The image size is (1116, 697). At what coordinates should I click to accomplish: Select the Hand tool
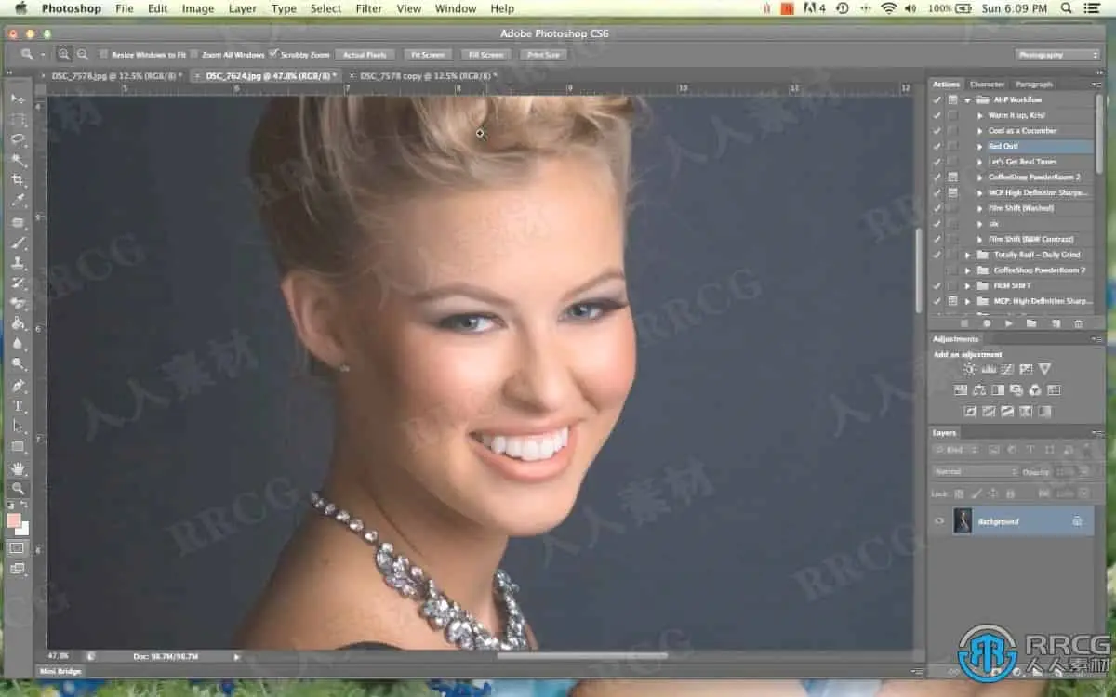[x=18, y=468]
